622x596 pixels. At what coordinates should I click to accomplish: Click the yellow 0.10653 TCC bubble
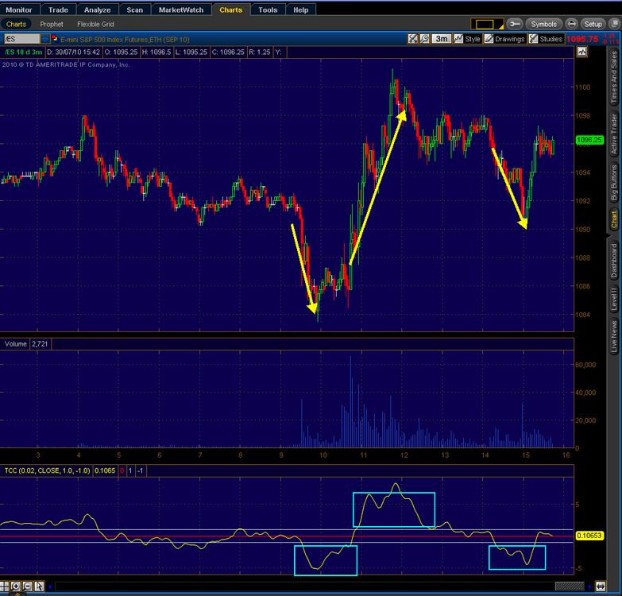589,536
